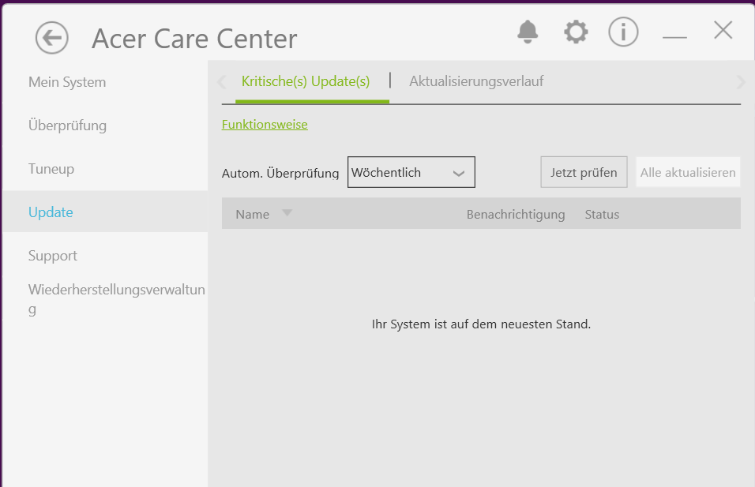Open Wiederherstellungsverwaltung in the sidebar

point(117,299)
